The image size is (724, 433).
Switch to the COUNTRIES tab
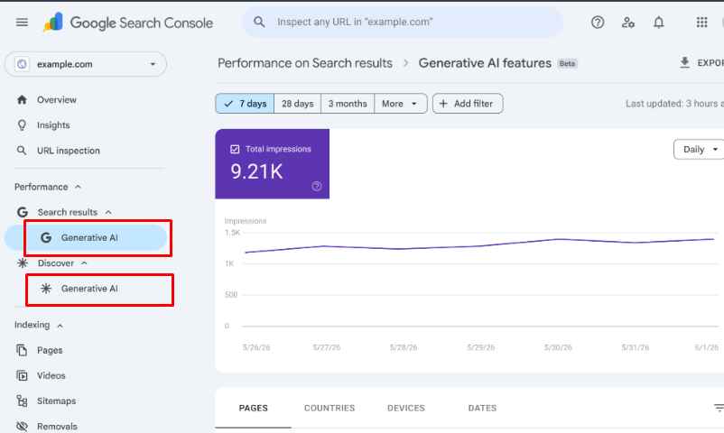(x=330, y=408)
